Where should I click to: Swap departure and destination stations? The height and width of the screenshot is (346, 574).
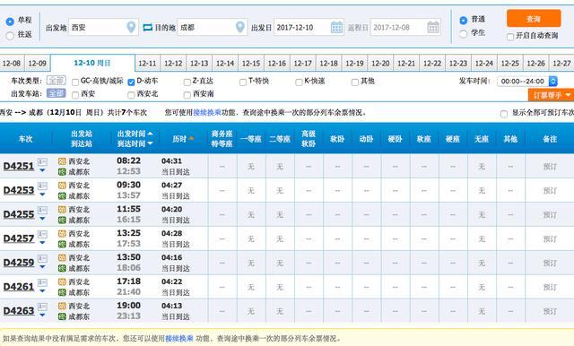(x=147, y=28)
